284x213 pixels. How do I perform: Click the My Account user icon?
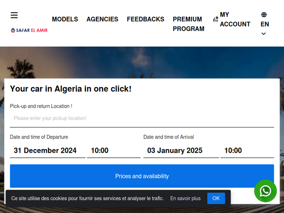pyautogui.click(x=215, y=19)
